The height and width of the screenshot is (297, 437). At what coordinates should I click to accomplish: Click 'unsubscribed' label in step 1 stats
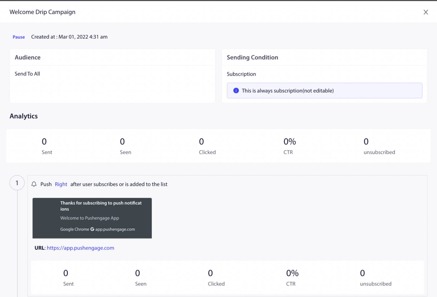(376, 284)
